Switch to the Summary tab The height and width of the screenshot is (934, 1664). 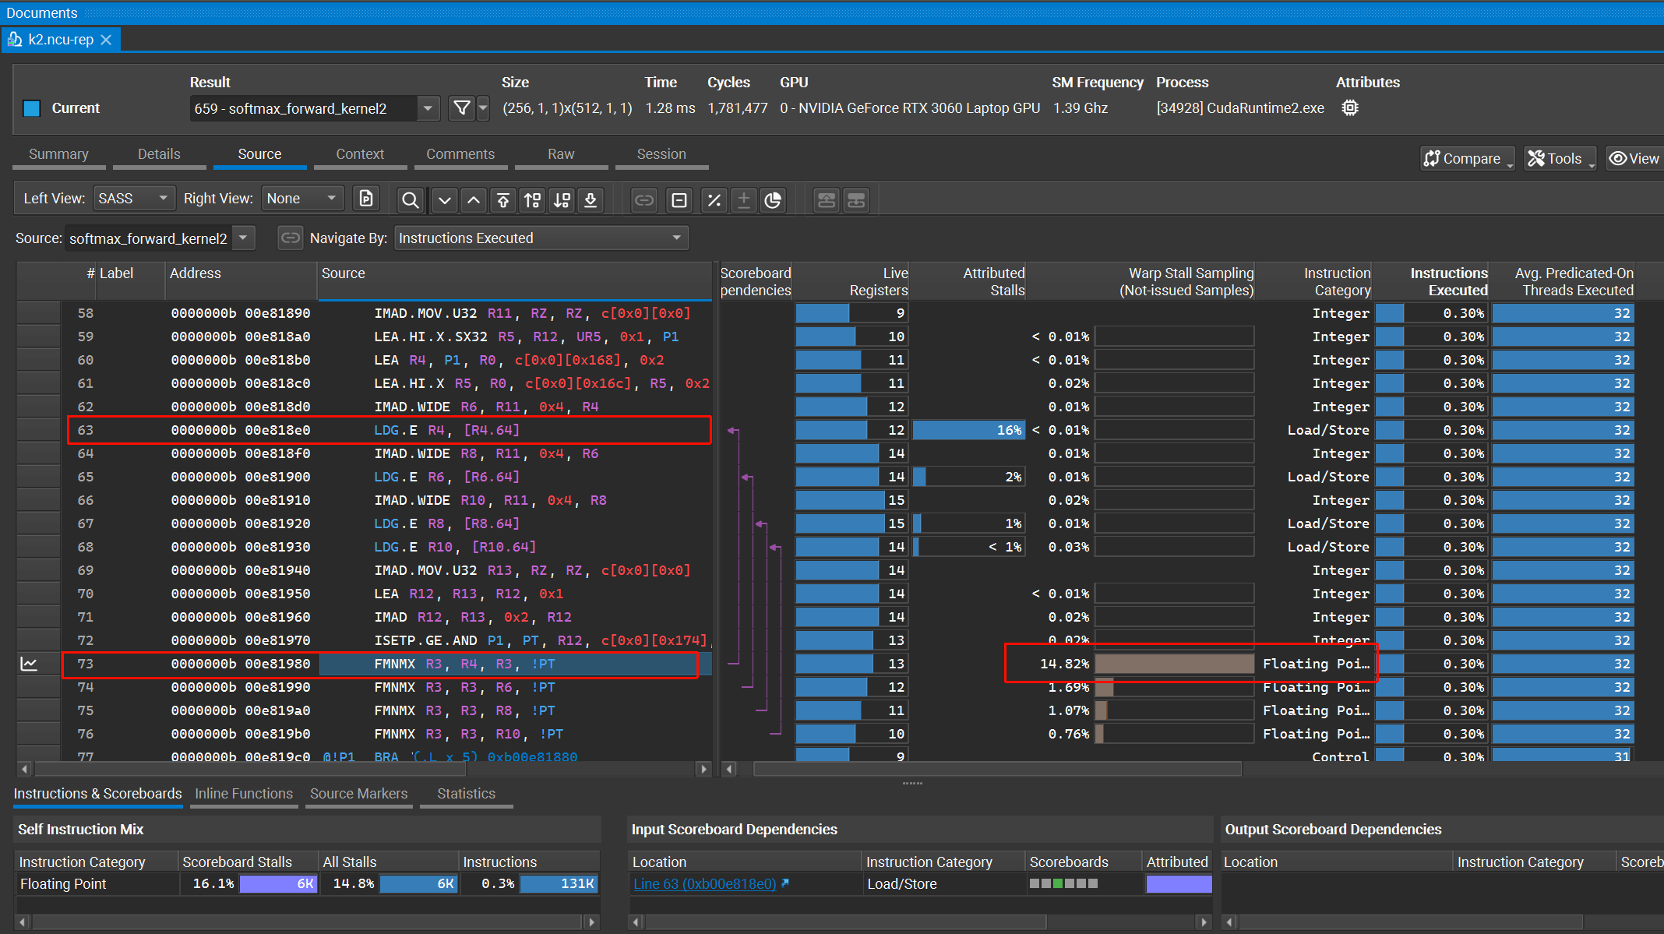58,154
